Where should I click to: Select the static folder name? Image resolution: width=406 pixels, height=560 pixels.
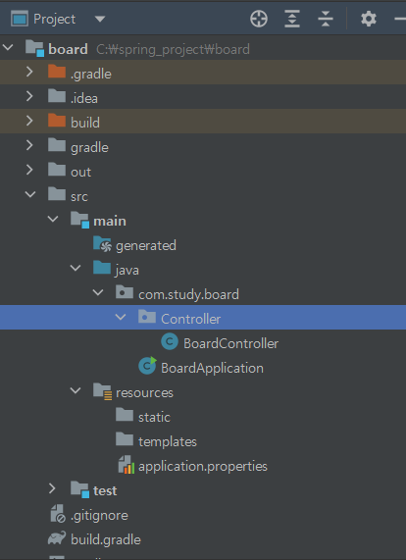tap(154, 417)
